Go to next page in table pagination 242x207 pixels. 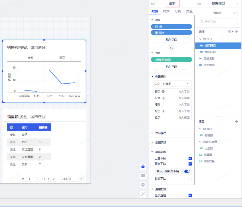pos(49,179)
